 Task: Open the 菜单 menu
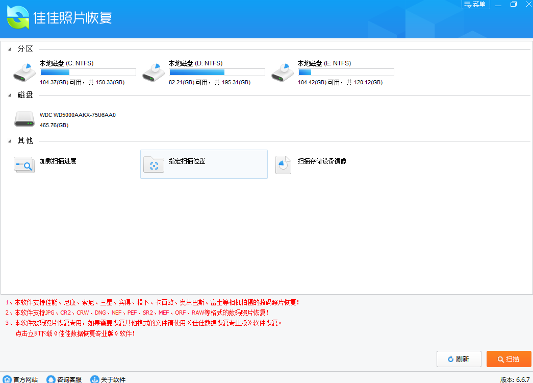click(x=475, y=5)
